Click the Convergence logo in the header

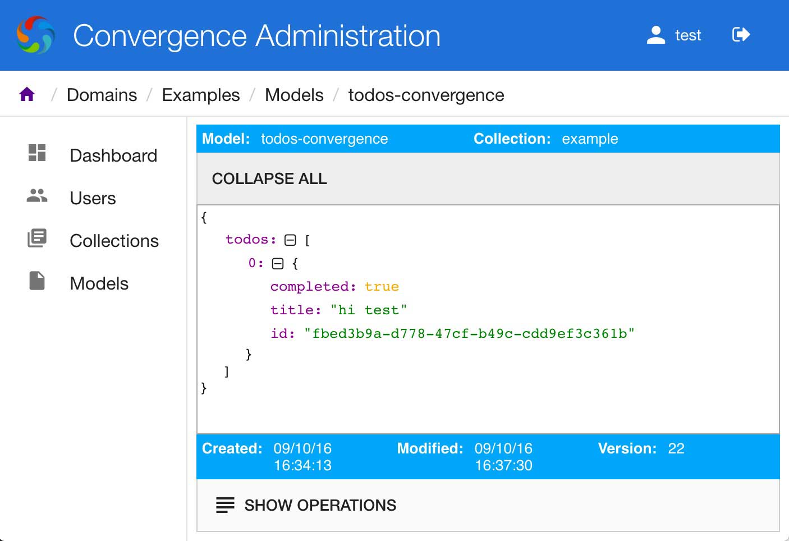[x=36, y=35]
